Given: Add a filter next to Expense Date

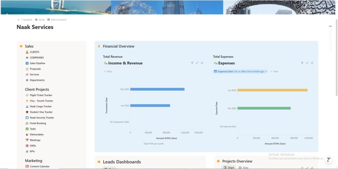Looking at the screenshot, I should (x=274, y=71).
